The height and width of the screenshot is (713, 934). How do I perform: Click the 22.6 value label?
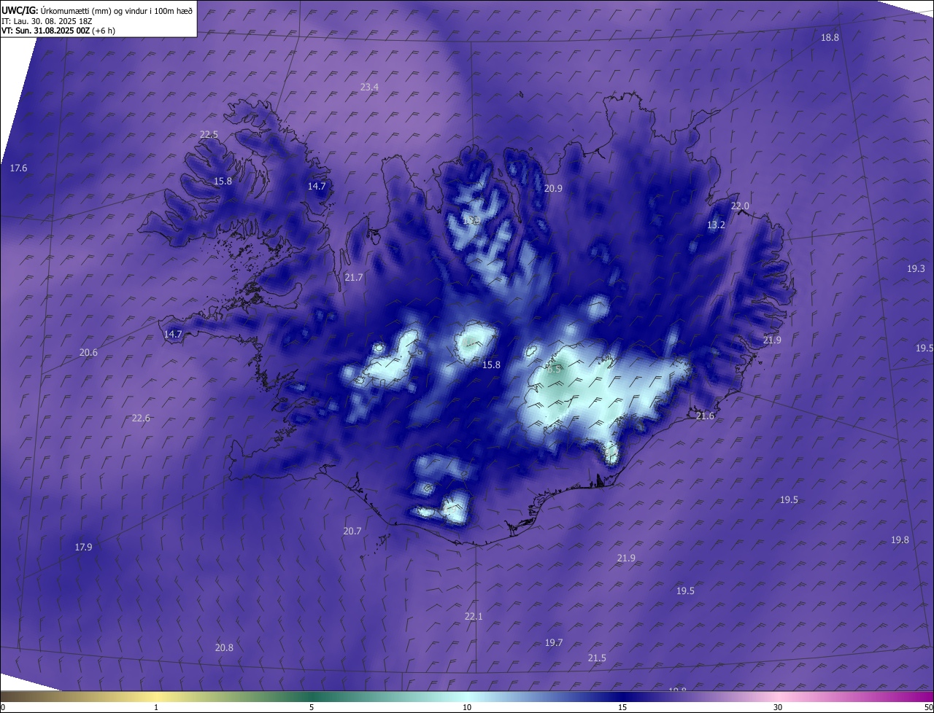(141, 418)
